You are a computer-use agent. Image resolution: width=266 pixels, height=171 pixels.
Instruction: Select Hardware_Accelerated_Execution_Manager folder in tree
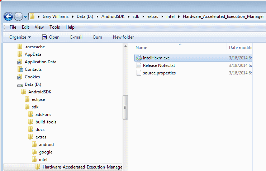pyautogui.click(x=82, y=167)
